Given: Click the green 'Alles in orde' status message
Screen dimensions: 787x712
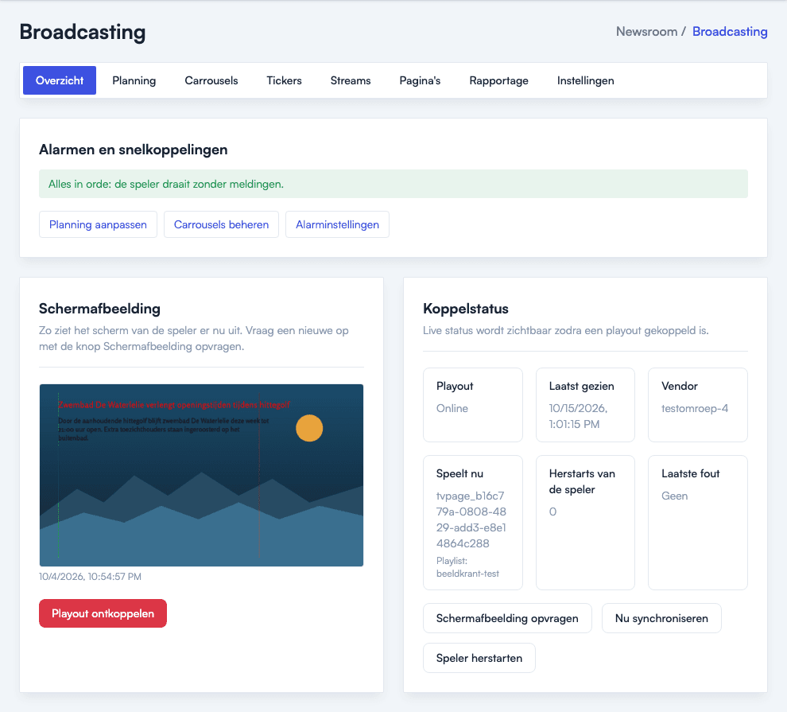Looking at the screenshot, I should pos(393,184).
